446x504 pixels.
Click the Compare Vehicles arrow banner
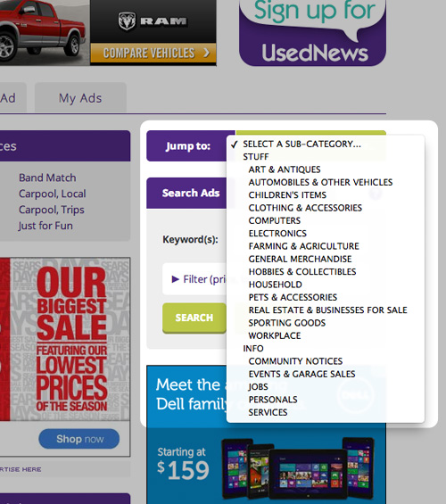point(153,53)
